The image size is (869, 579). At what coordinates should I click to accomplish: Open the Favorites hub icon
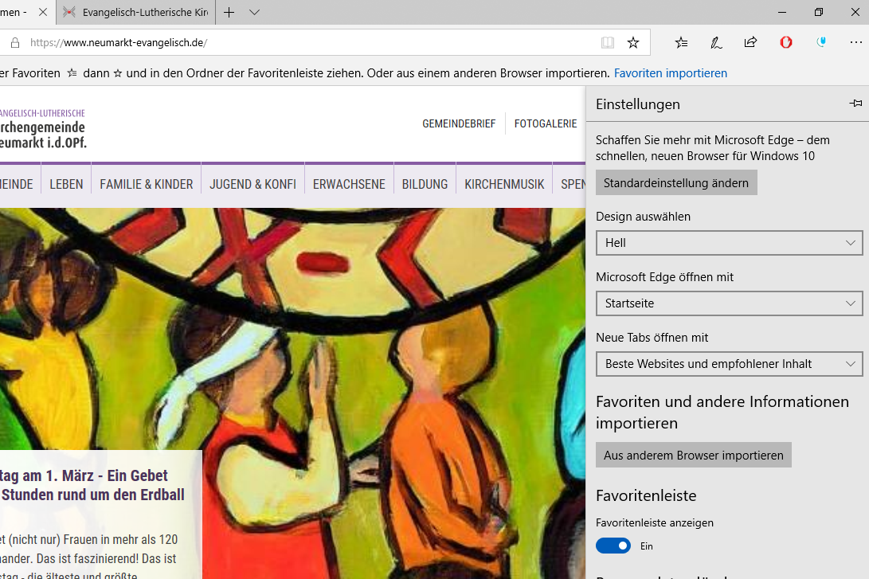click(681, 43)
